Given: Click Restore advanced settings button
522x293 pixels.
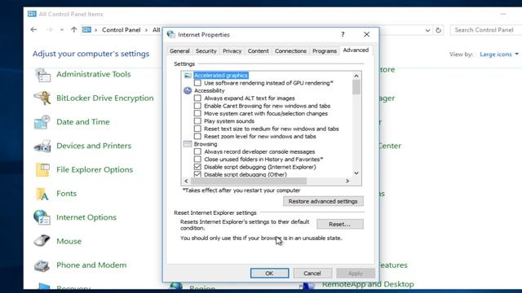Looking at the screenshot, I should click(x=323, y=201).
